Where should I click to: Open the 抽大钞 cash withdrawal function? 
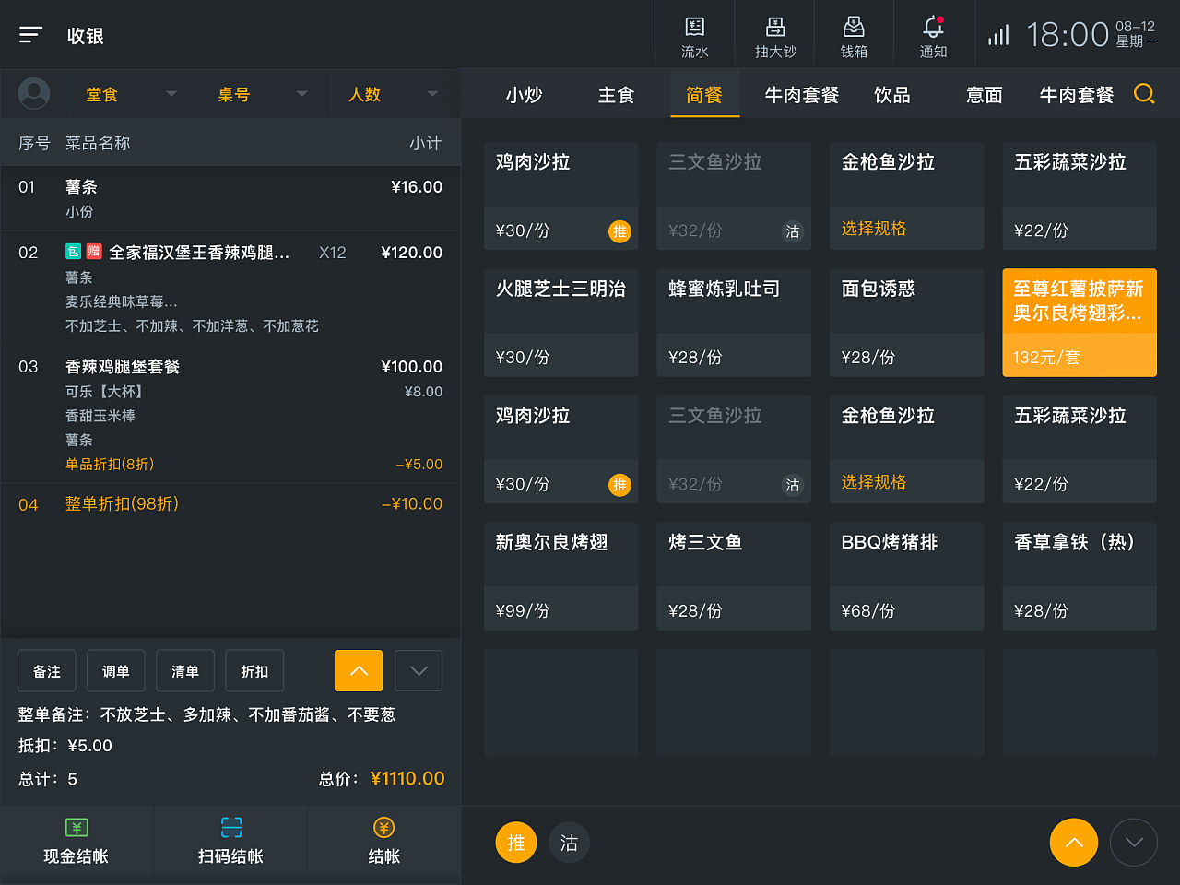tap(774, 34)
